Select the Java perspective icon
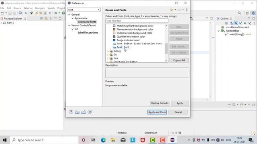This screenshot has width=257, height=144. [253, 13]
